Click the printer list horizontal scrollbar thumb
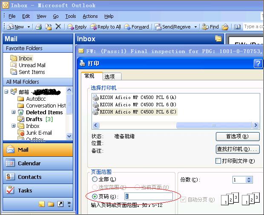The image size is (264, 215). pyautogui.click(x=214, y=125)
